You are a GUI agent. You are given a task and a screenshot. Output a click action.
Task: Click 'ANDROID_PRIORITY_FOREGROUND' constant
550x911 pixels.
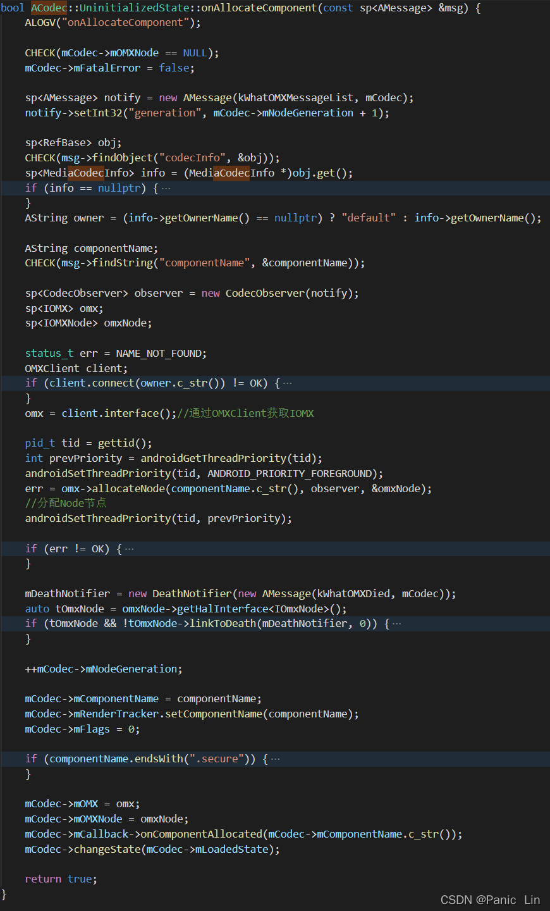coord(290,474)
